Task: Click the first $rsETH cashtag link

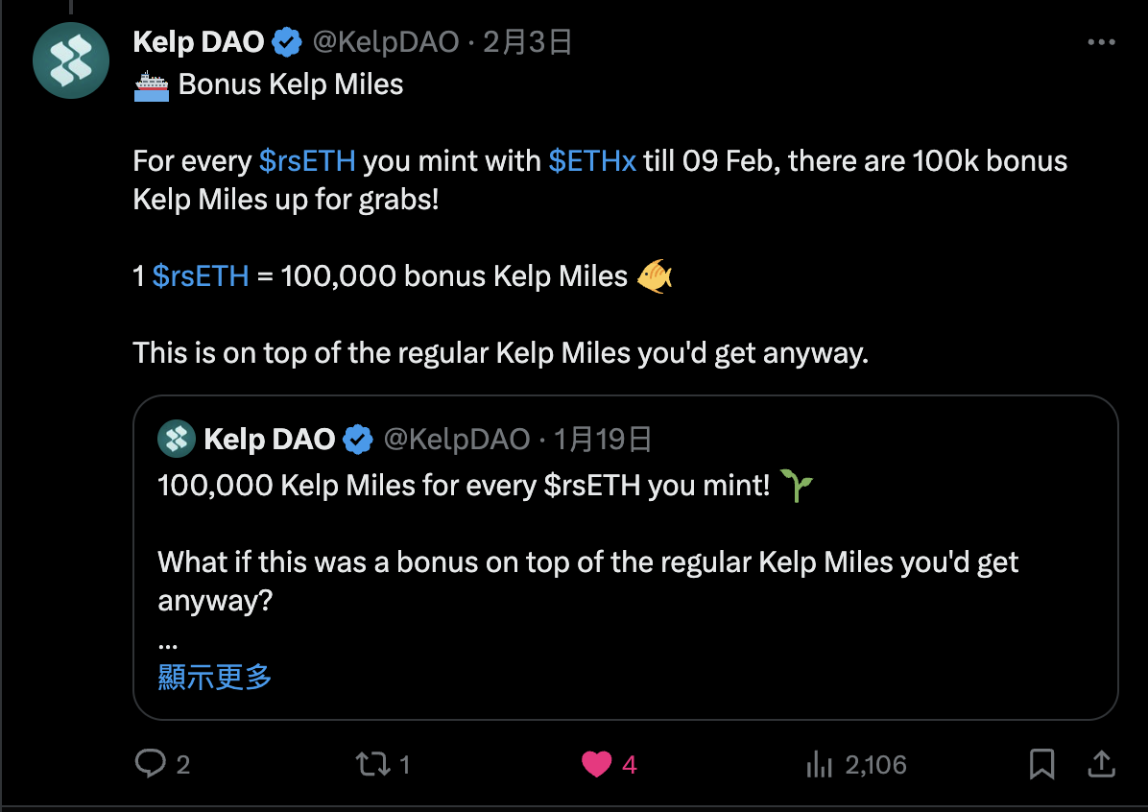Action: click(x=307, y=160)
